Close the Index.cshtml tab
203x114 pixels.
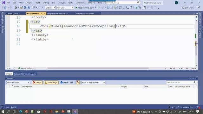point(44,14)
